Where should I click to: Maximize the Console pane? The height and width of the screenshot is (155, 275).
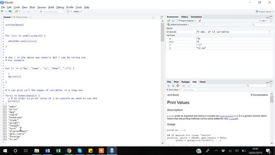click(162, 17)
